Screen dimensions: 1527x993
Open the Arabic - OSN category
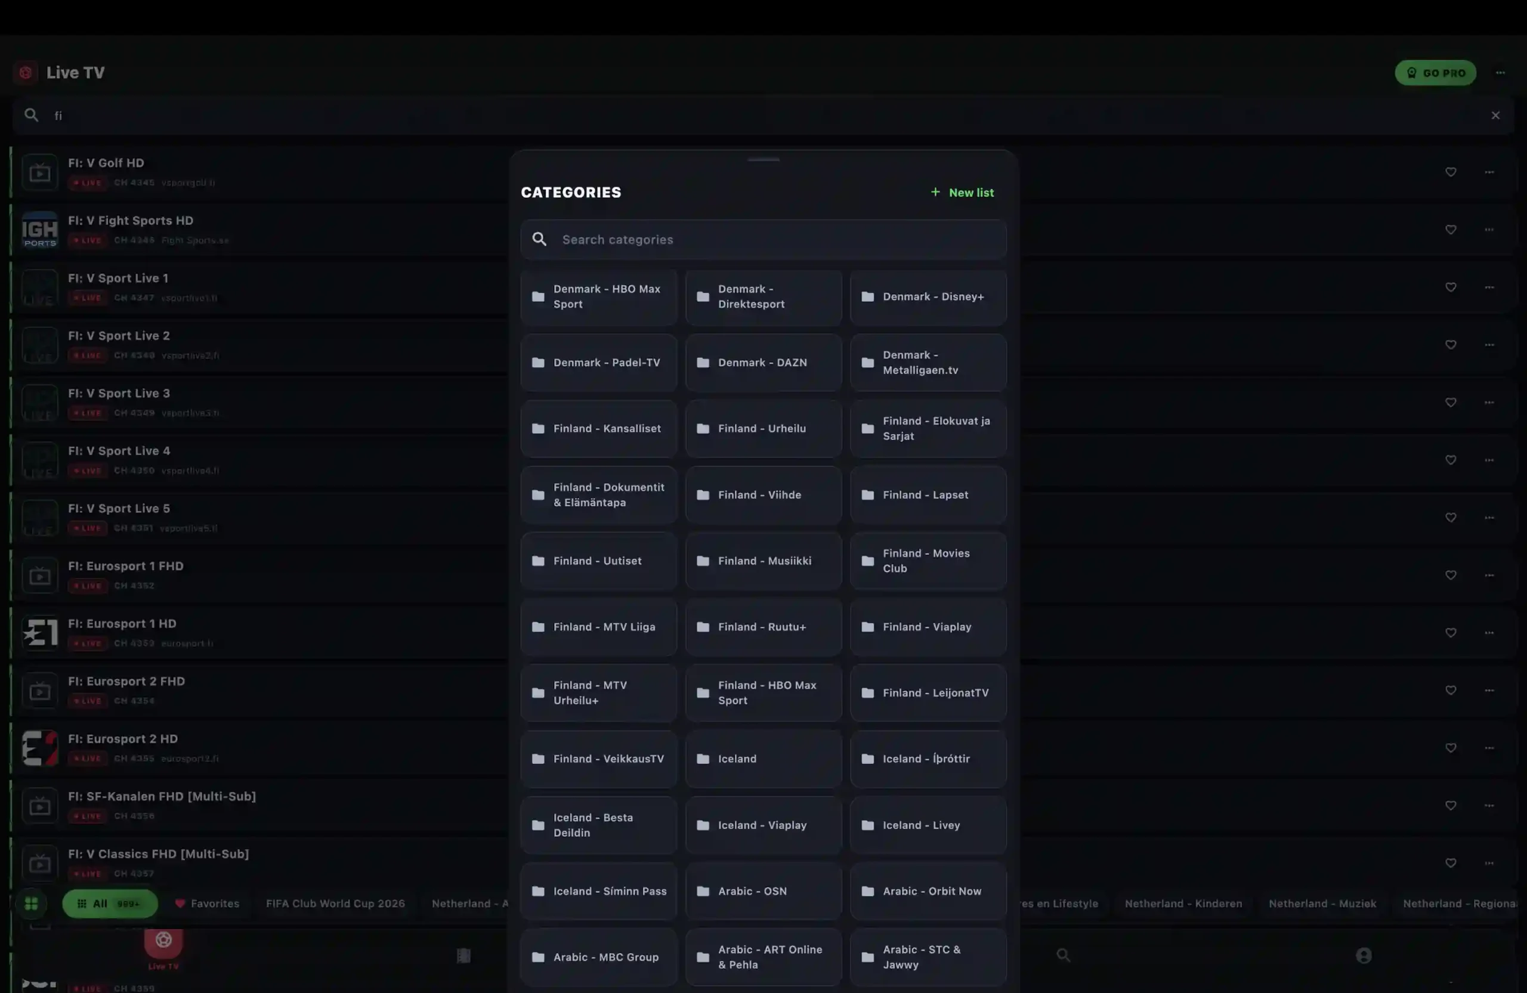click(763, 891)
